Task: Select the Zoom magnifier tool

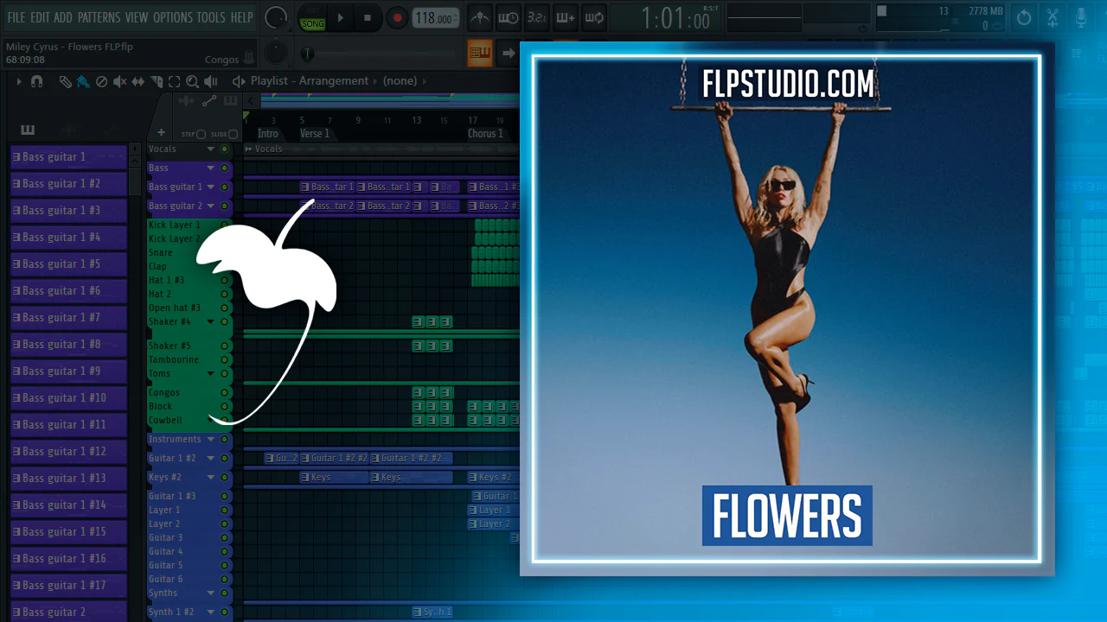Action: click(x=192, y=81)
